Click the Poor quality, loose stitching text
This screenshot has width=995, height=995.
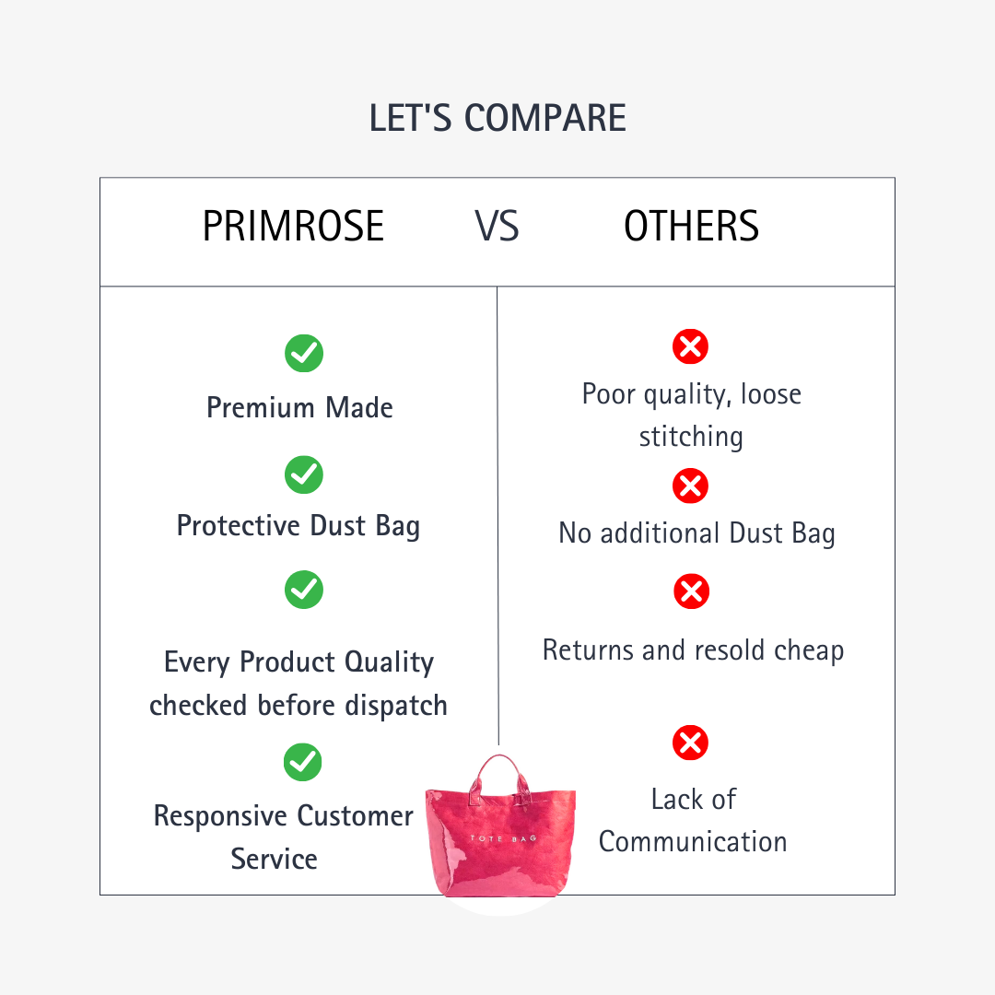coord(691,415)
